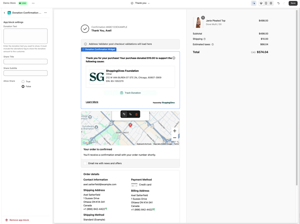Zoom in on the map
The height and width of the screenshot is (224, 300).
click(x=174, y=131)
